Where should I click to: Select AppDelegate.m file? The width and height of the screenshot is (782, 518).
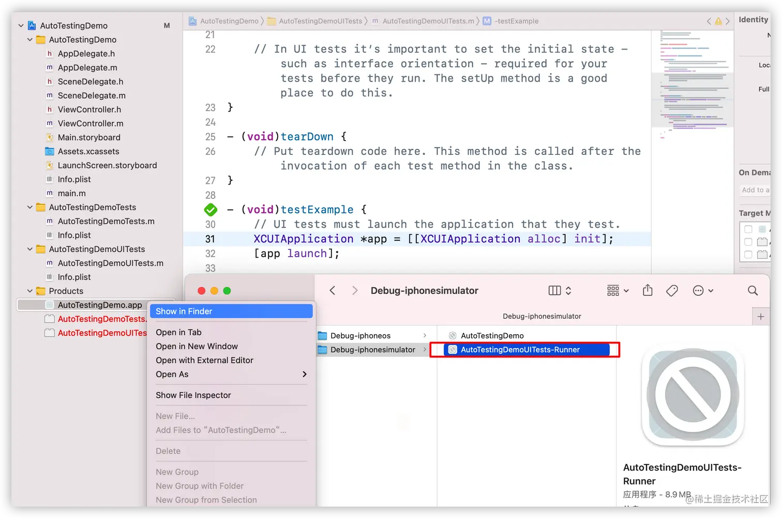coord(87,68)
